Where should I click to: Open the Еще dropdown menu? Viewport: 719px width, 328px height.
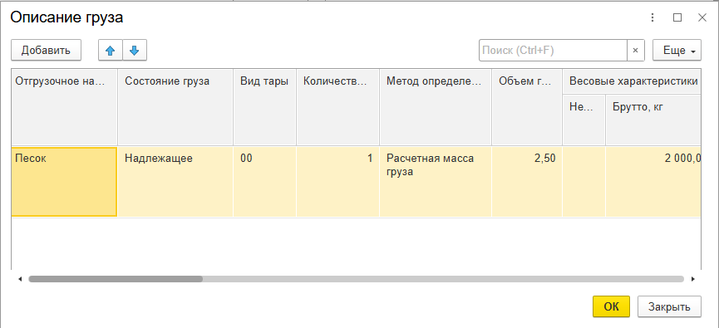[677, 51]
